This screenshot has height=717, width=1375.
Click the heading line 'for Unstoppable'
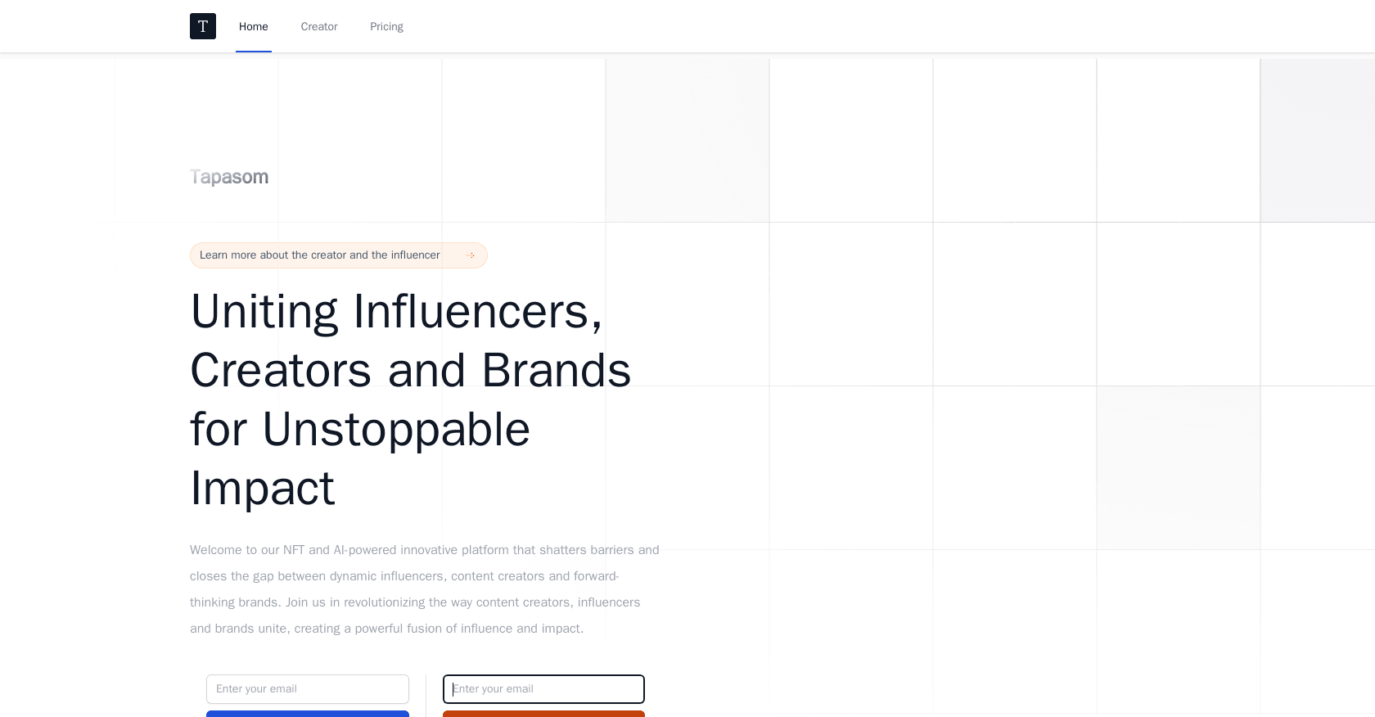tap(360, 429)
